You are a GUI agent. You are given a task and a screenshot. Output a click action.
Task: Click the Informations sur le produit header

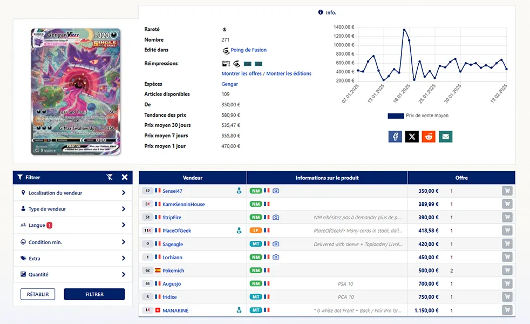327,178
